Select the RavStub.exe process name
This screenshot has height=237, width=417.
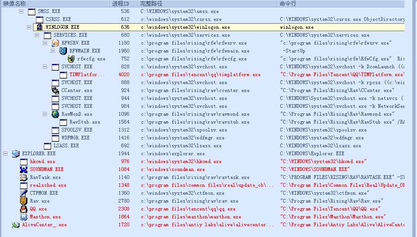pos(85,122)
